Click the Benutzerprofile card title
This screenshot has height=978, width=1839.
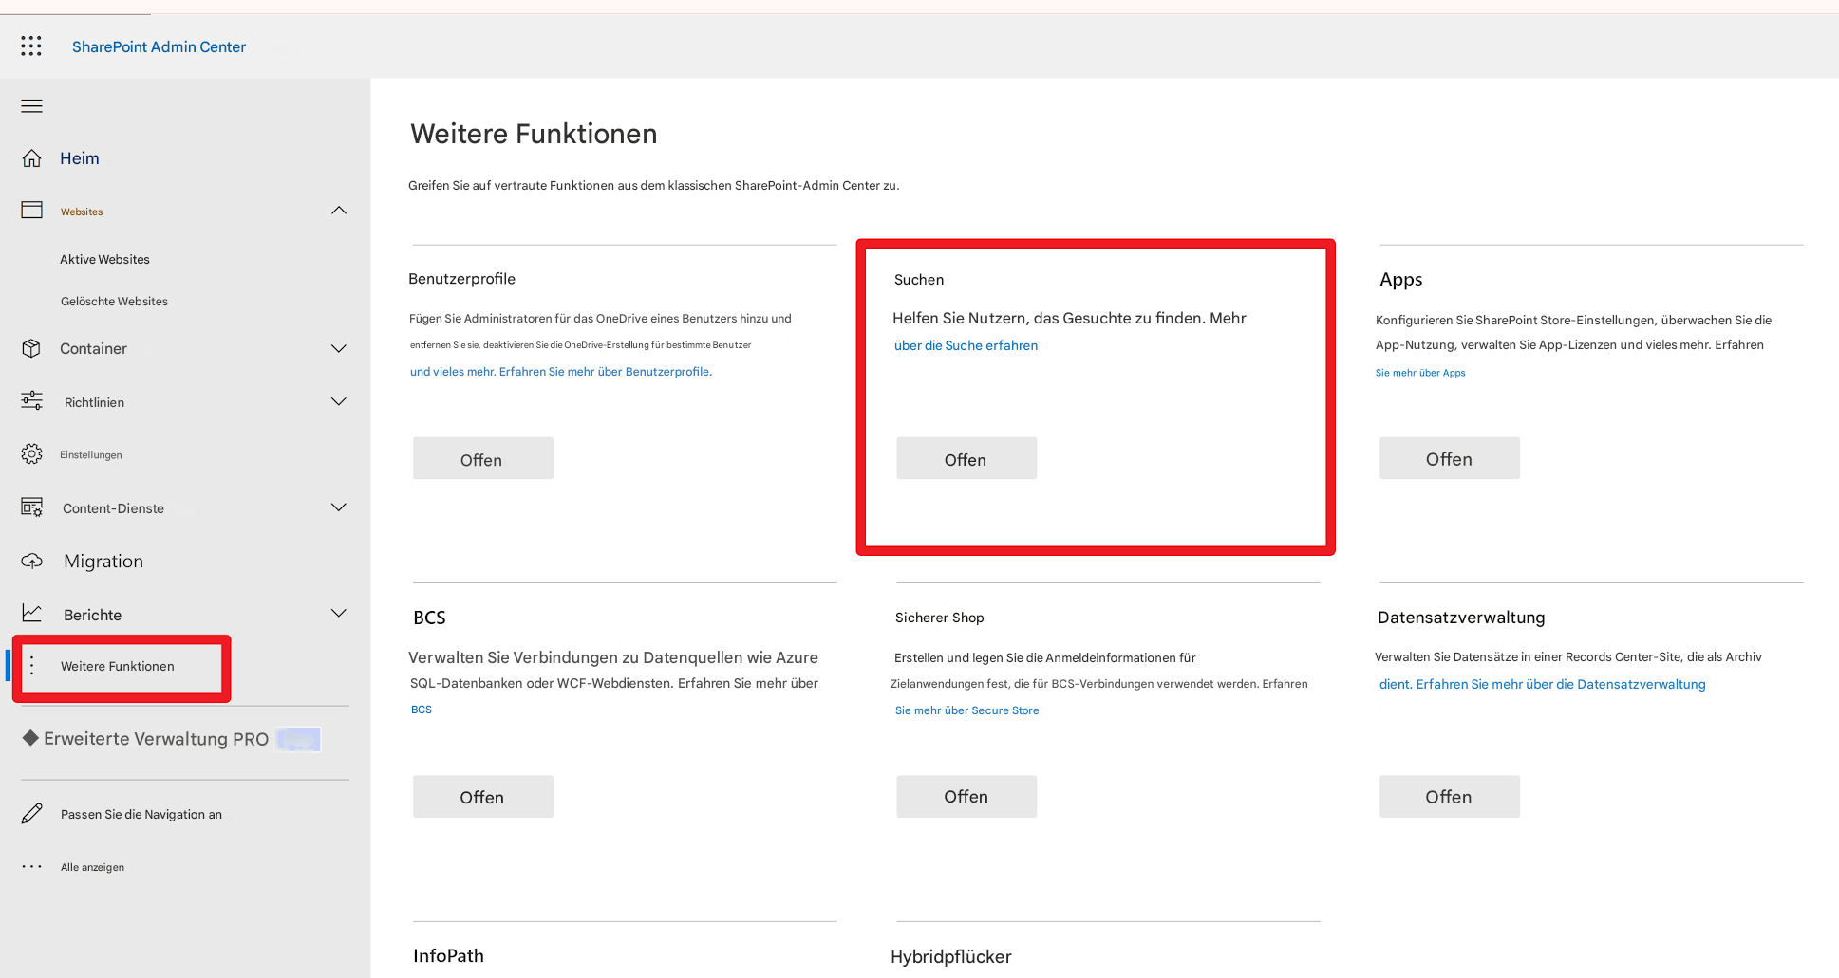pos(461,279)
